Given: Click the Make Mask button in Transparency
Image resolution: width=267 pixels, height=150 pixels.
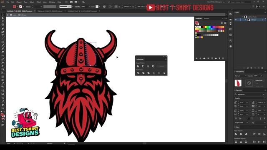Looking at the screenshot, I should [259, 80].
